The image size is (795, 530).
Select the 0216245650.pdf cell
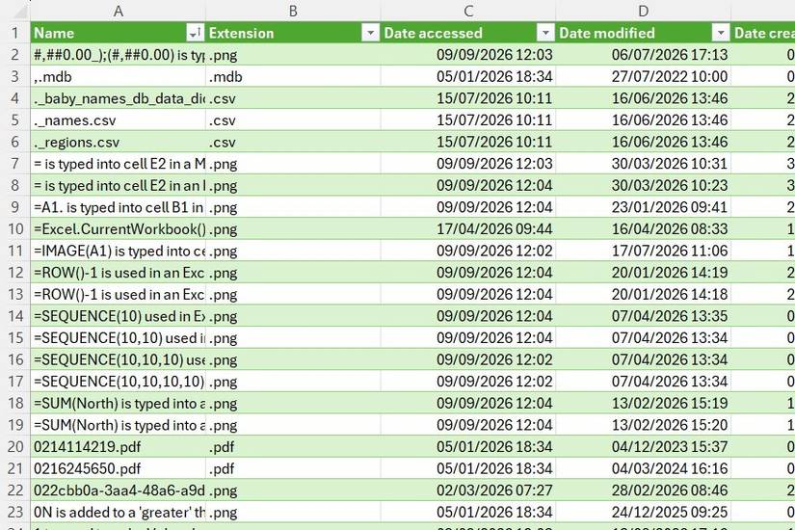(x=119, y=469)
